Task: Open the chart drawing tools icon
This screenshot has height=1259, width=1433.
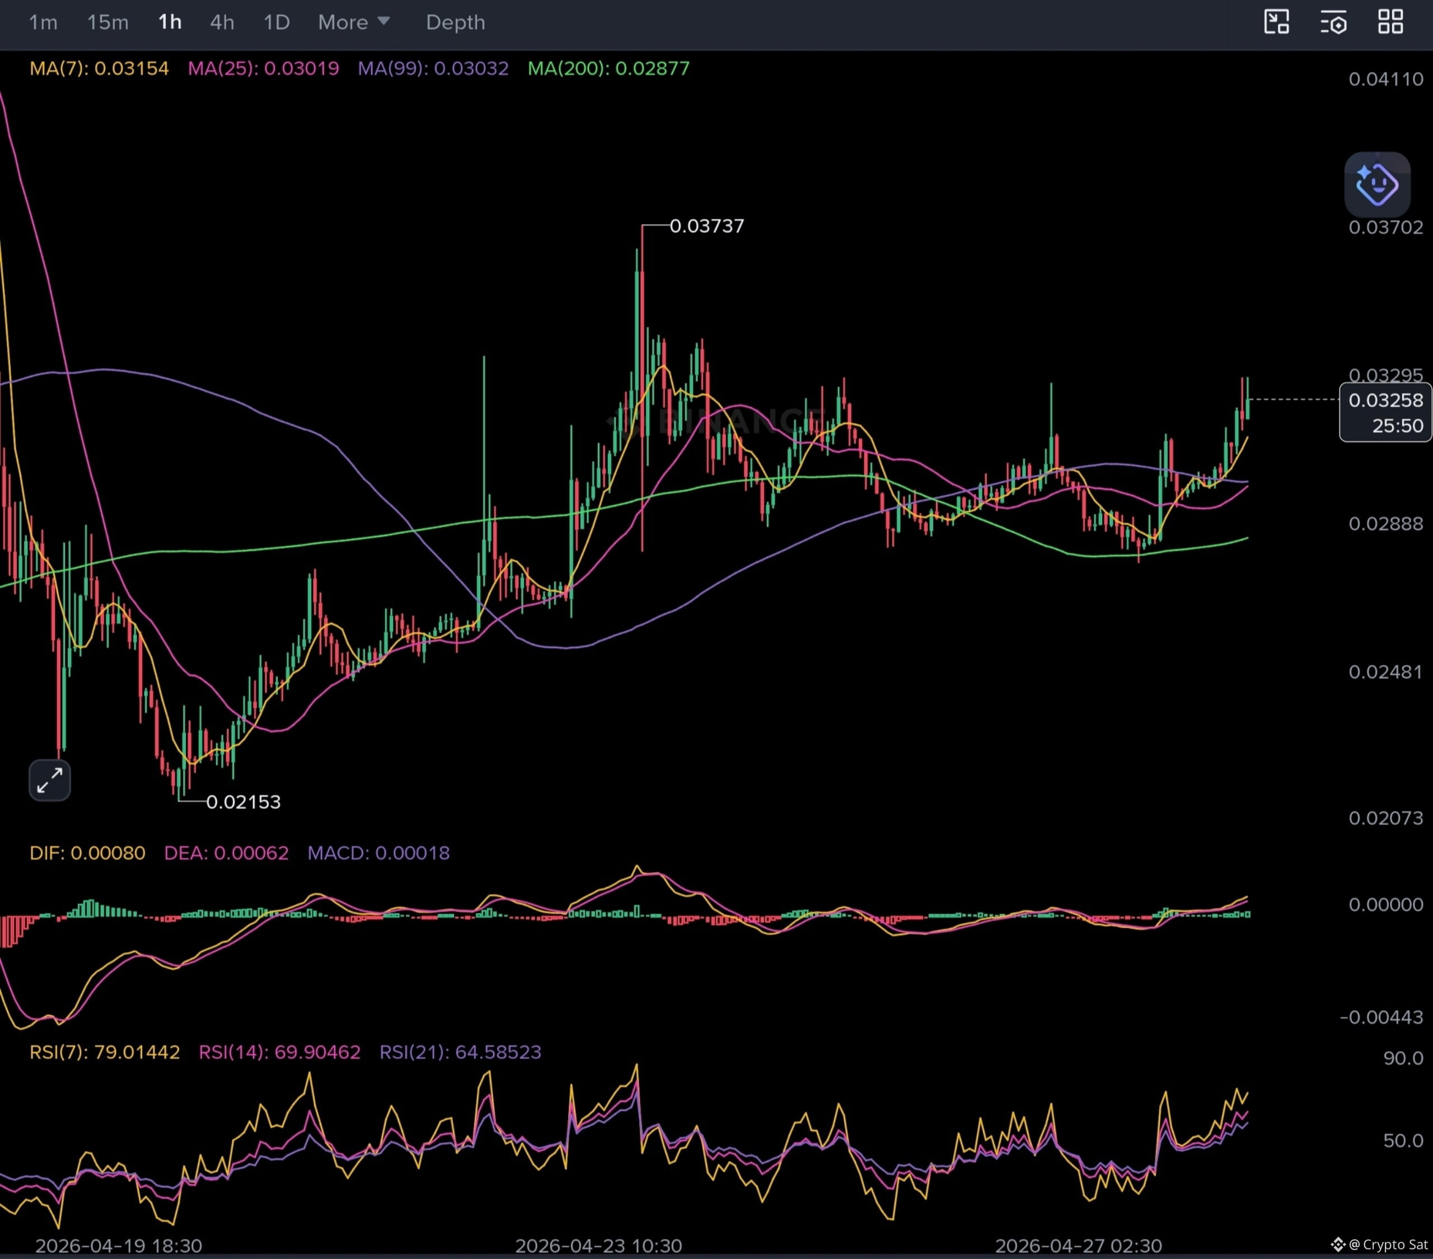Action: tap(1277, 22)
